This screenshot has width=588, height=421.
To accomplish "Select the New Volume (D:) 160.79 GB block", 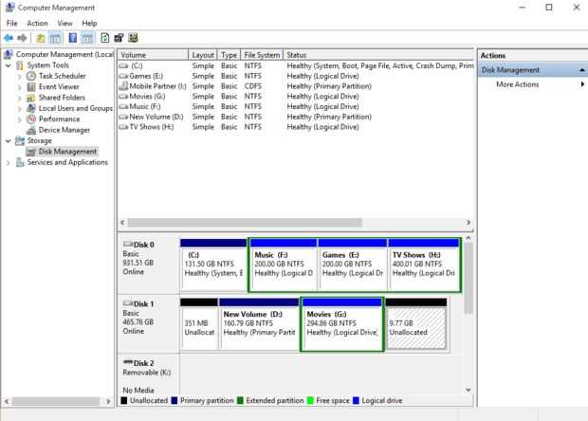I will pyautogui.click(x=259, y=324).
